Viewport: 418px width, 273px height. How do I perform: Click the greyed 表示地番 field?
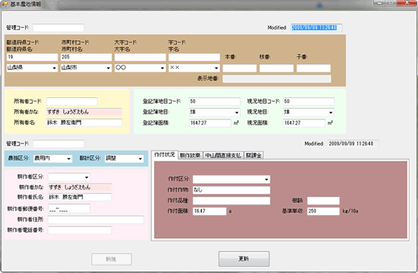click(277, 78)
